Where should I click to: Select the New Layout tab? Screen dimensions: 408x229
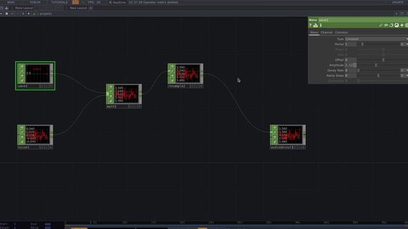pyautogui.click(x=78, y=8)
